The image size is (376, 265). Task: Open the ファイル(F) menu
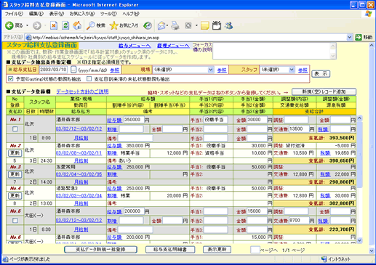[14, 14]
